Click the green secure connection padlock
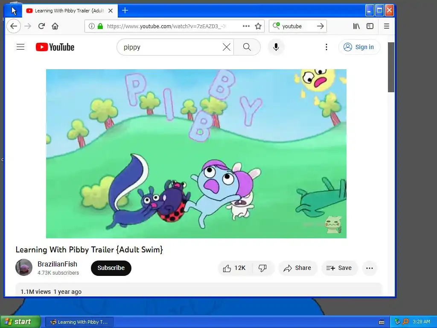This screenshot has width=437, height=328. pos(100,26)
